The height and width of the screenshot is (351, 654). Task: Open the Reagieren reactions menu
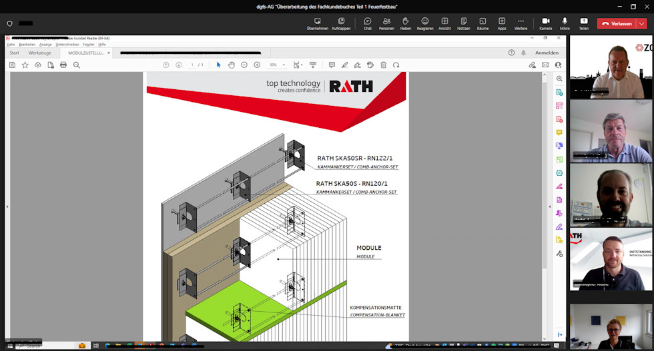click(425, 24)
